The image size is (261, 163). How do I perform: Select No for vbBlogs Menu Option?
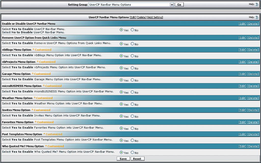click(x=132, y=56)
